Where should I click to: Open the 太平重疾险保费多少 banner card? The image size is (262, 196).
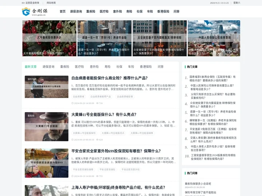click(x=49, y=38)
